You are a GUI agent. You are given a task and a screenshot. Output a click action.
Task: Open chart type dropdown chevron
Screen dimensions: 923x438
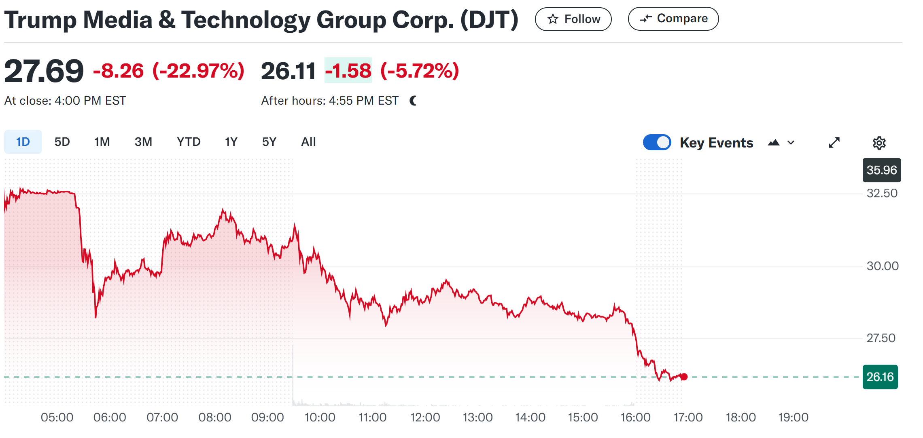tap(791, 143)
